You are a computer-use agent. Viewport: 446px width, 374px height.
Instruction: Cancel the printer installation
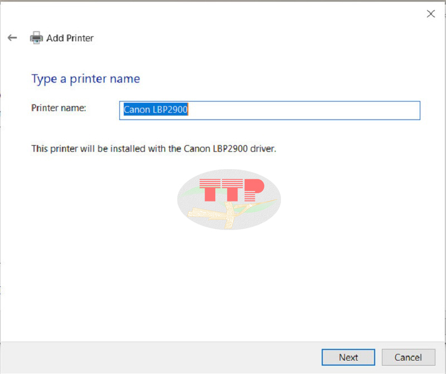tap(408, 357)
